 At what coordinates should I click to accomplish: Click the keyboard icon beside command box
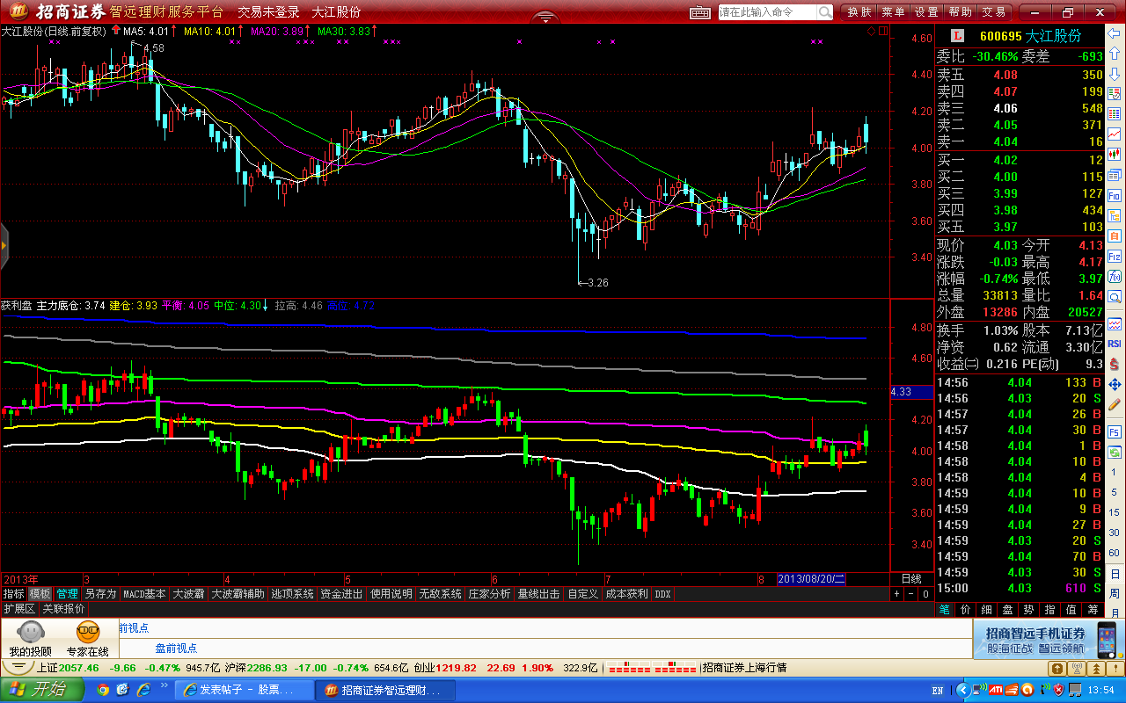pyautogui.click(x=700, y=12)
